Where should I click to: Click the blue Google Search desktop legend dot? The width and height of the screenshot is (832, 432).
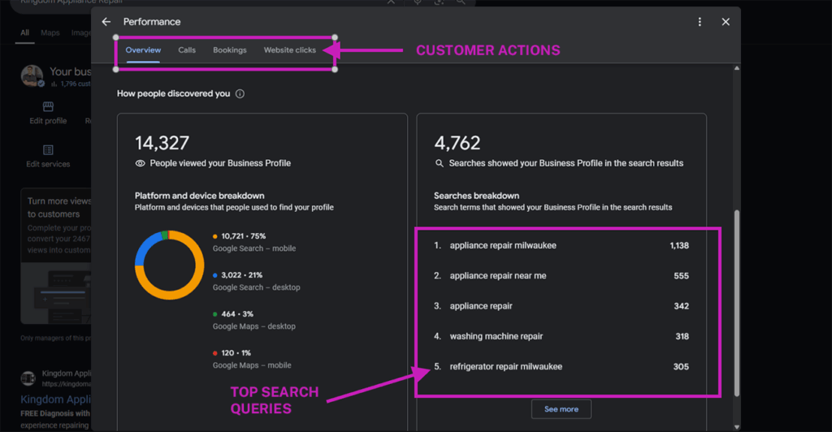click(214, 275)
